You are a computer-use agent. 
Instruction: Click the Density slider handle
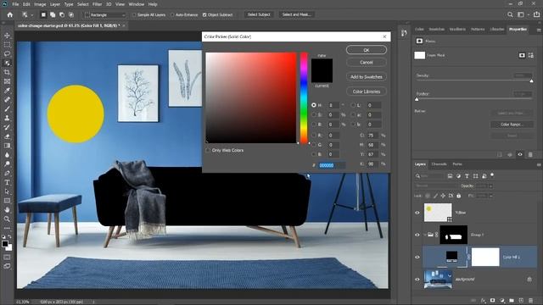tap(532, 81)
